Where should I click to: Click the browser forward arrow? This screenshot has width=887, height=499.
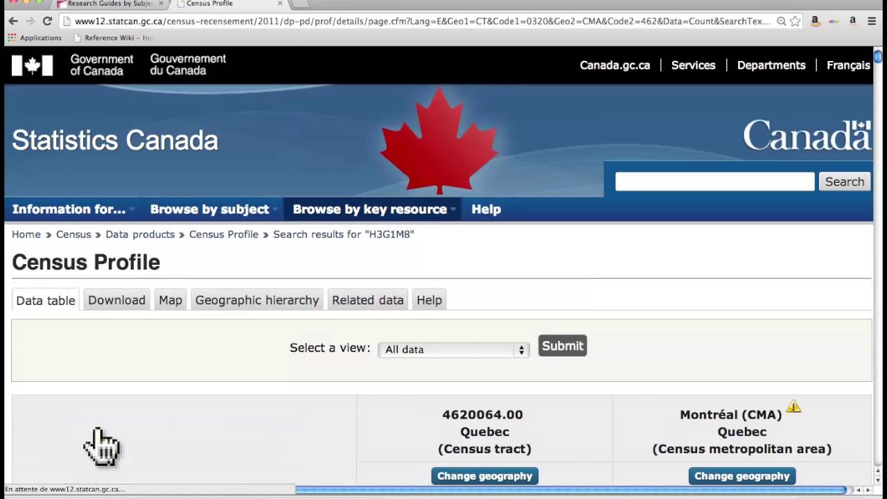point(30,21)
